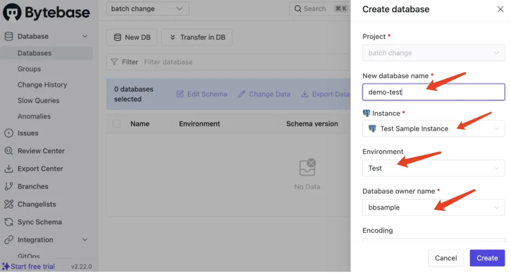Click the Sync Schema sidebar icon

[x=9, y=222]
